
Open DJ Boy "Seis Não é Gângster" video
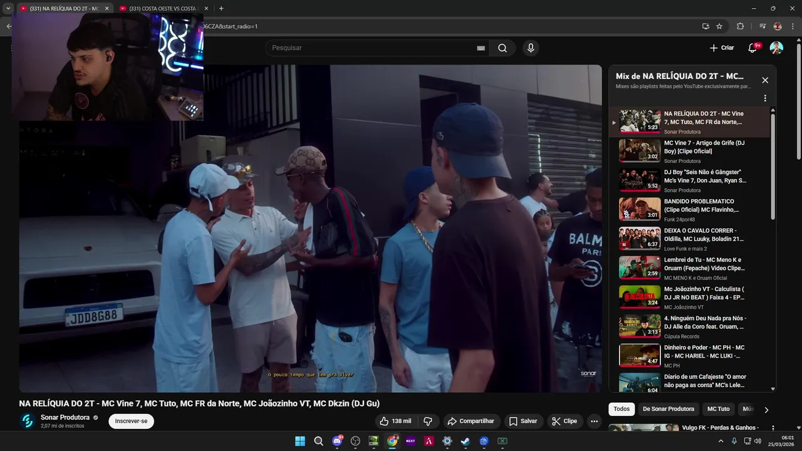coord(689,180)
